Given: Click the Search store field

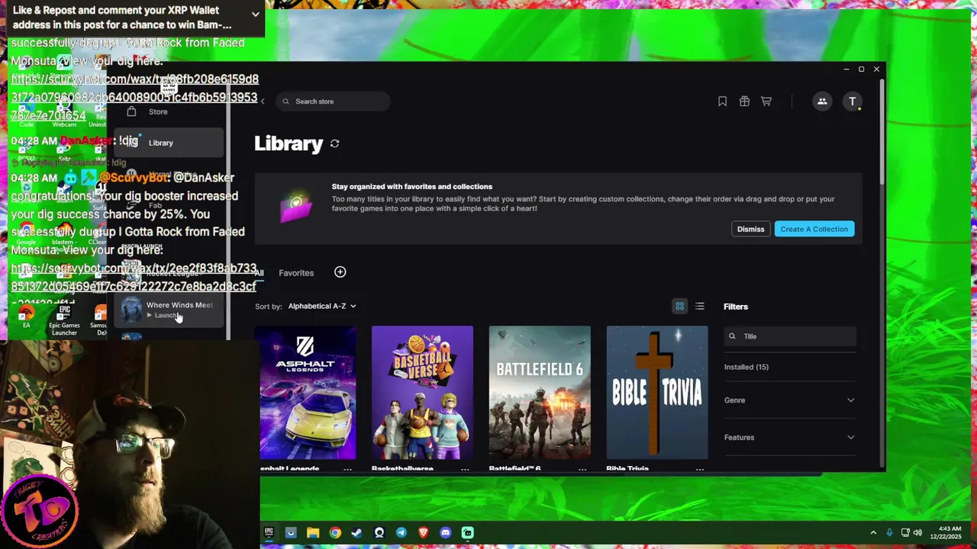Looking at the screenshot, I should [334, 101].
